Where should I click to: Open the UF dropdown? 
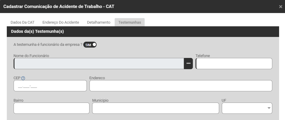pos(247,108)
